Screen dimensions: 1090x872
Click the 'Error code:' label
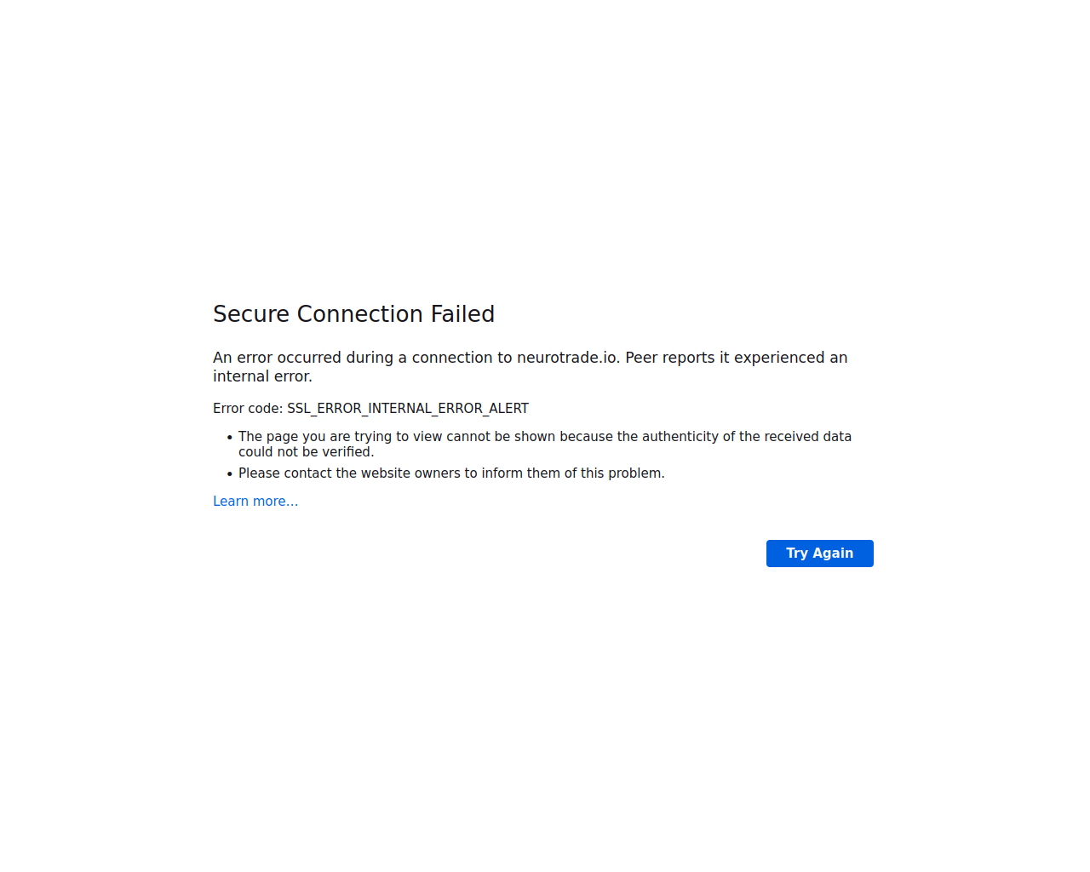coord(248,409)
